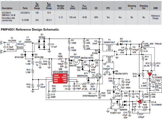Select the Q2 MOSFET symbol
This screenshot has width=162, height=119.
pos(99,76)
